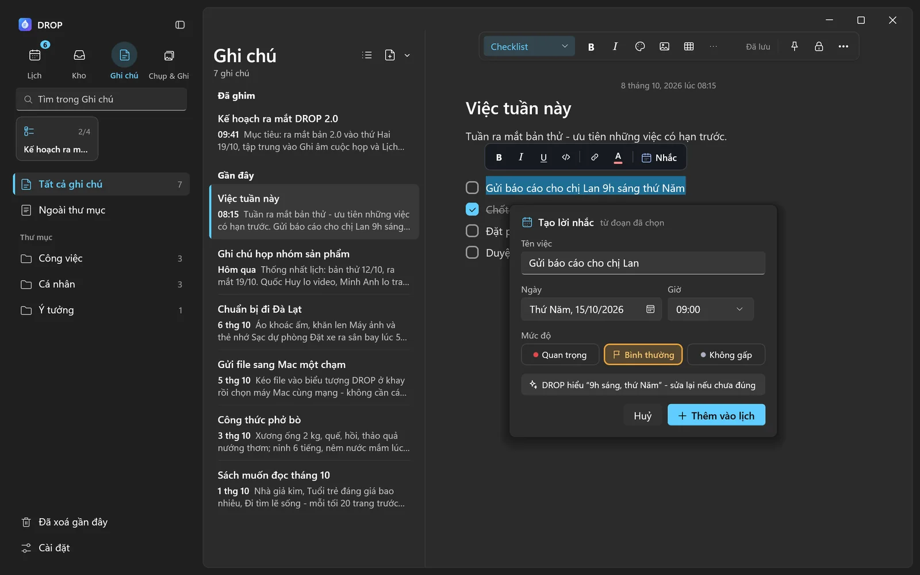Click the Nhắc reminder button
The image size is (920, 575).
(659, 157)
